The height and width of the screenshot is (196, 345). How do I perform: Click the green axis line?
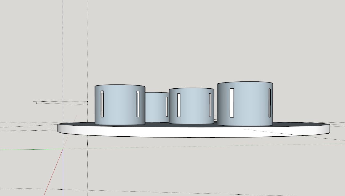28,150
